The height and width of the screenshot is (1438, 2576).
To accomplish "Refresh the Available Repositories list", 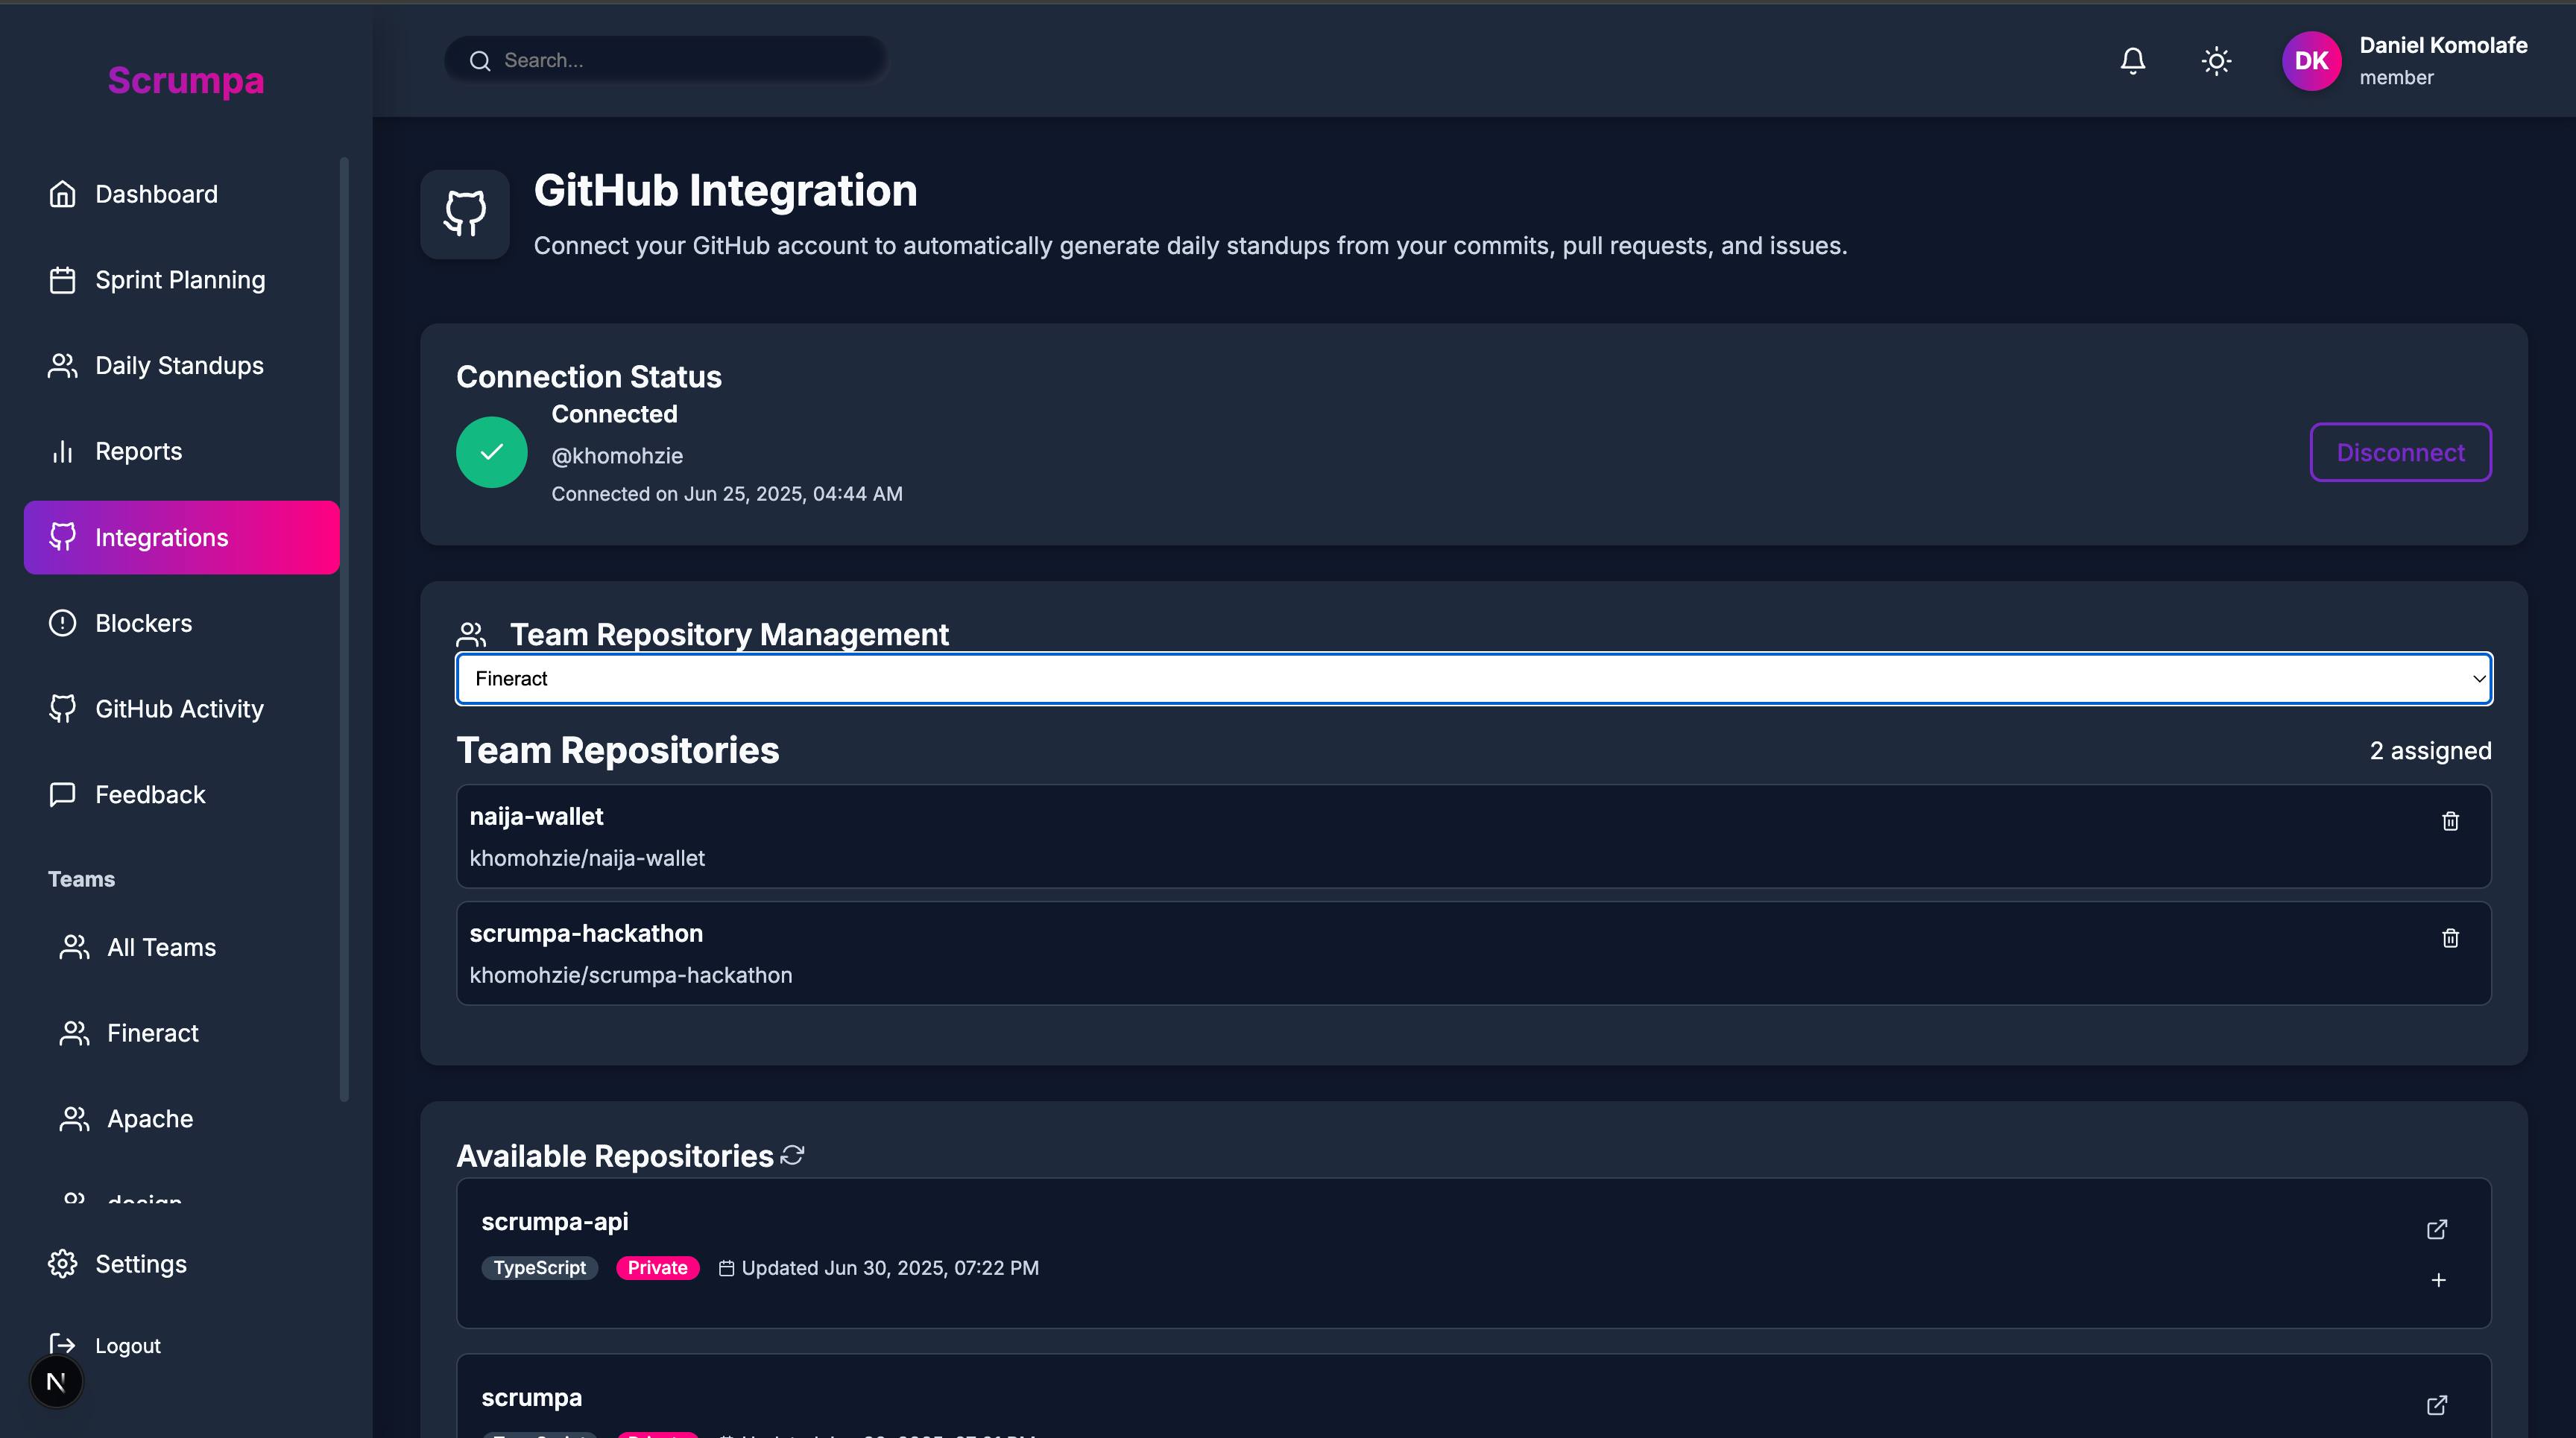I will pos(792,1155).
